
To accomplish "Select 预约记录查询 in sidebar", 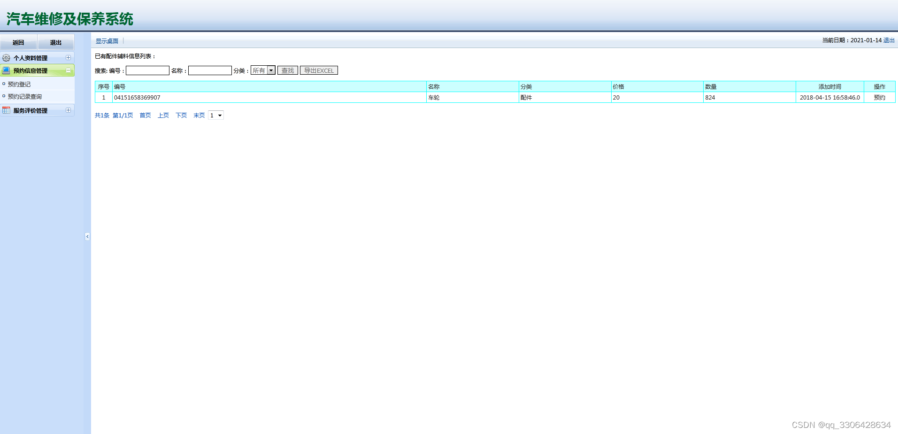I will 25,97.
